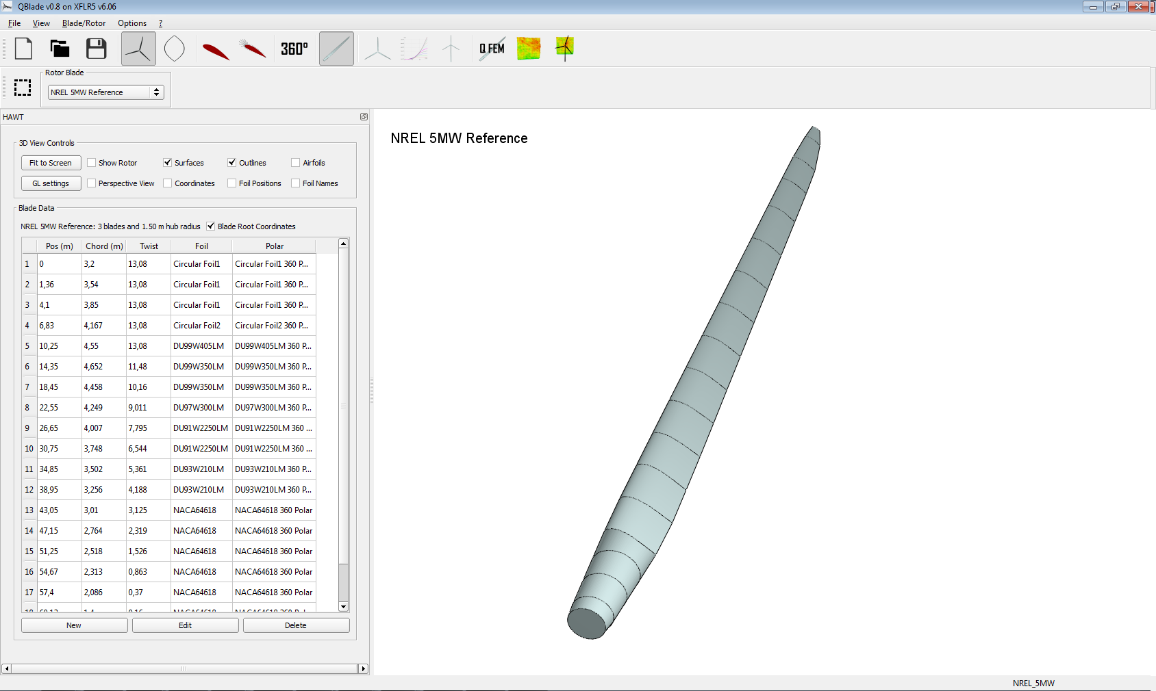Click Edit blade button

pos(185,625)
